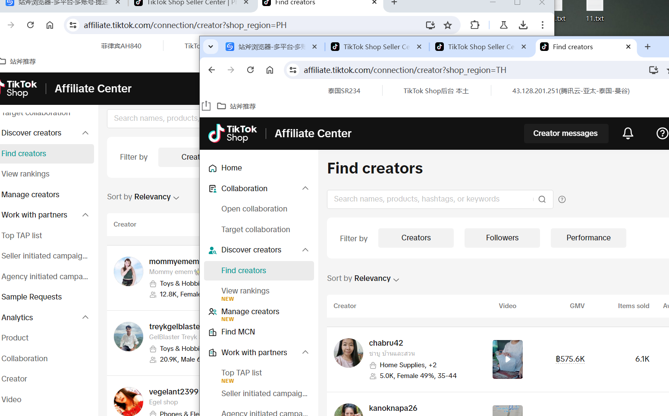
Task: Open Target collaboration in front sidebar
Action: pyautogui.click(x=255, y=230)
